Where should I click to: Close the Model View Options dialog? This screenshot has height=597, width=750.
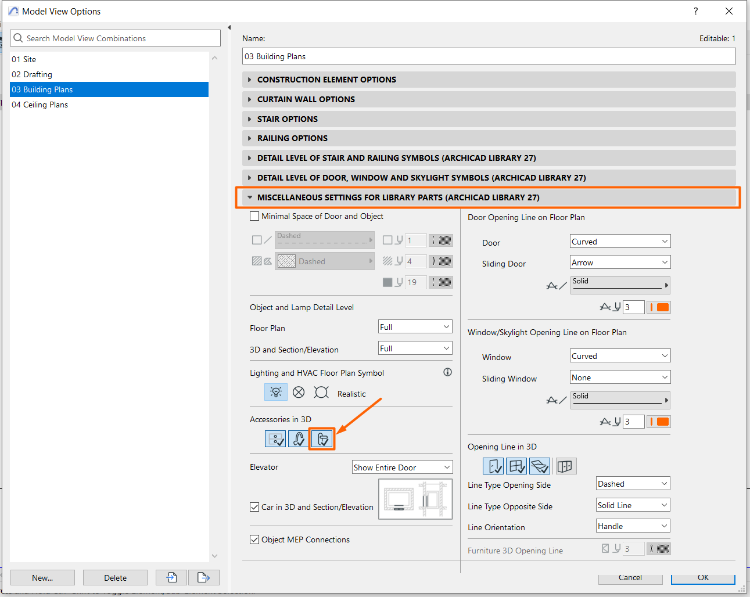click(x=729, y=11)
